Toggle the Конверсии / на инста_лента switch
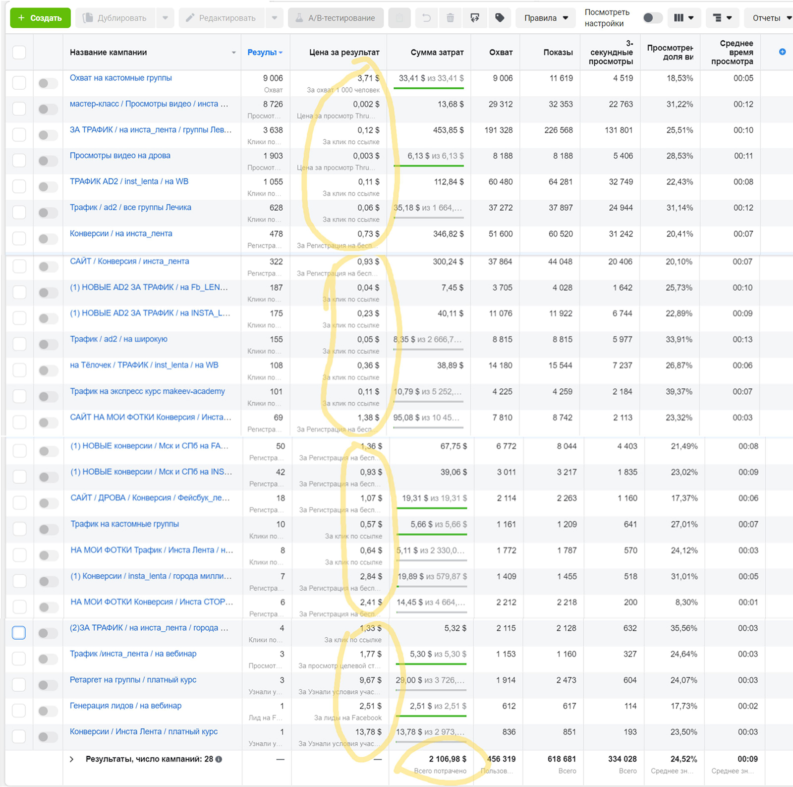Image resolution: width=793 pixels, height=787 pixels. click(48, 239)
